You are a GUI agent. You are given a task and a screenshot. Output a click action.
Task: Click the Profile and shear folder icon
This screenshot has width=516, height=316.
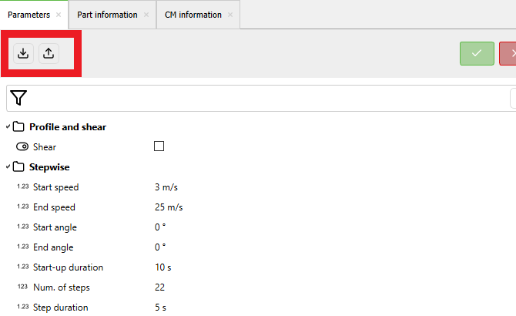pos(19,126)
